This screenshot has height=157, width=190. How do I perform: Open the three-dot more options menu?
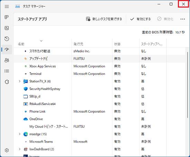(x=183, y=19)
